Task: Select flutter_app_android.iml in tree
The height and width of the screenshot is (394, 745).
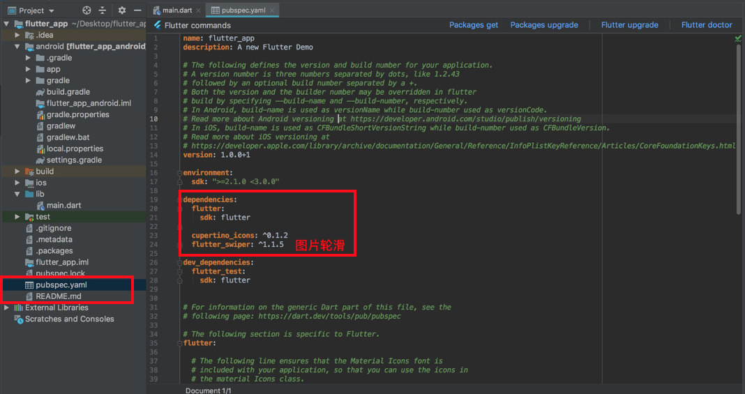Action: [x=89, y=103]
